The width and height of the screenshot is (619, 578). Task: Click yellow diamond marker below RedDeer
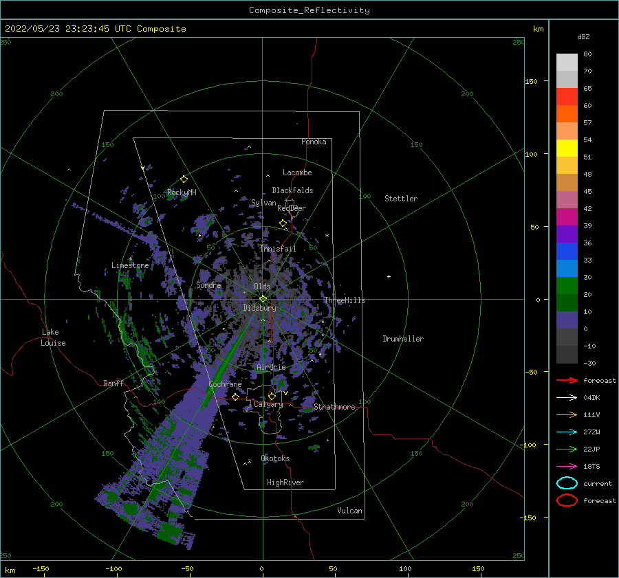coord(283,223)
